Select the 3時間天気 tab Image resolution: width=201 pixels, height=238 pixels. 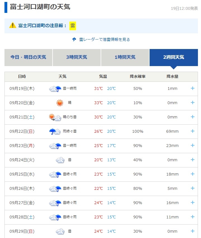[77, 57]
